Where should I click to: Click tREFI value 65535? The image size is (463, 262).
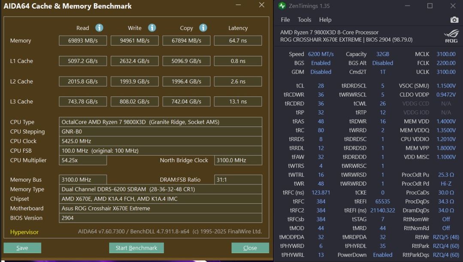(x=383, y=201)
